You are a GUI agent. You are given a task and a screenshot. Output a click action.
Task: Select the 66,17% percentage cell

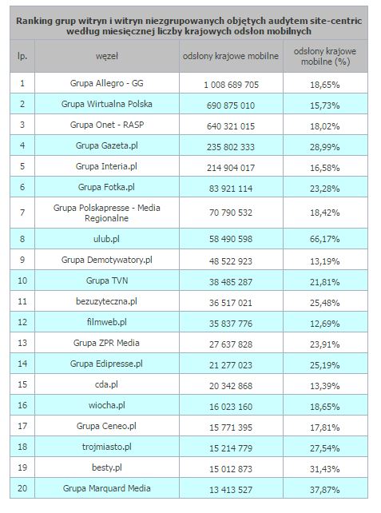(325, 239)
